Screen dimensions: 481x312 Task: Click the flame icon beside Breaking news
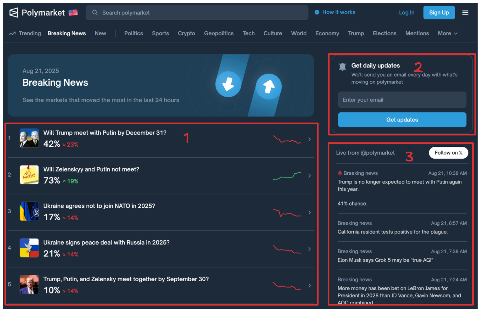click(x=340, y=173)
